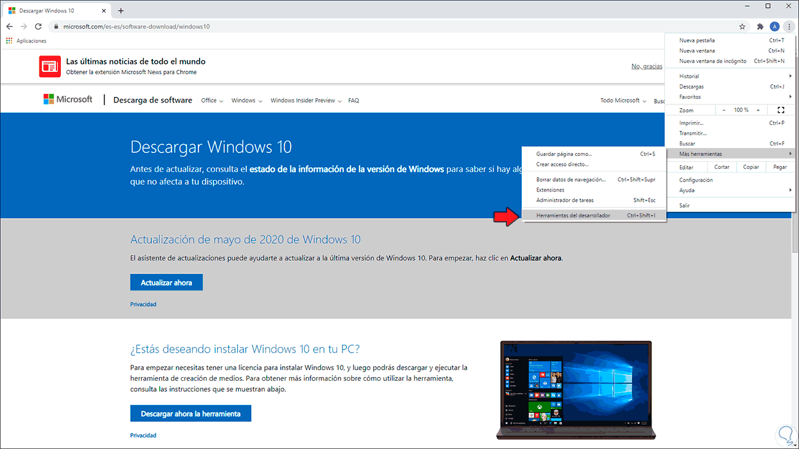799x449 pixels.
Task: Click Pegar in the Editar row
Action: [x=780, y=167]
